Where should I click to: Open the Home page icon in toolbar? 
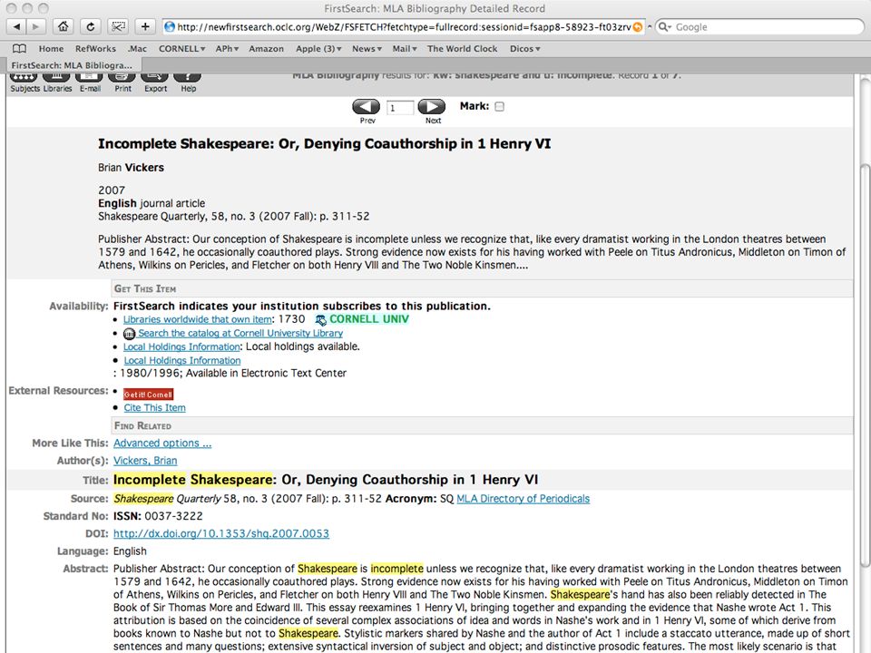[x=64, y=26]
